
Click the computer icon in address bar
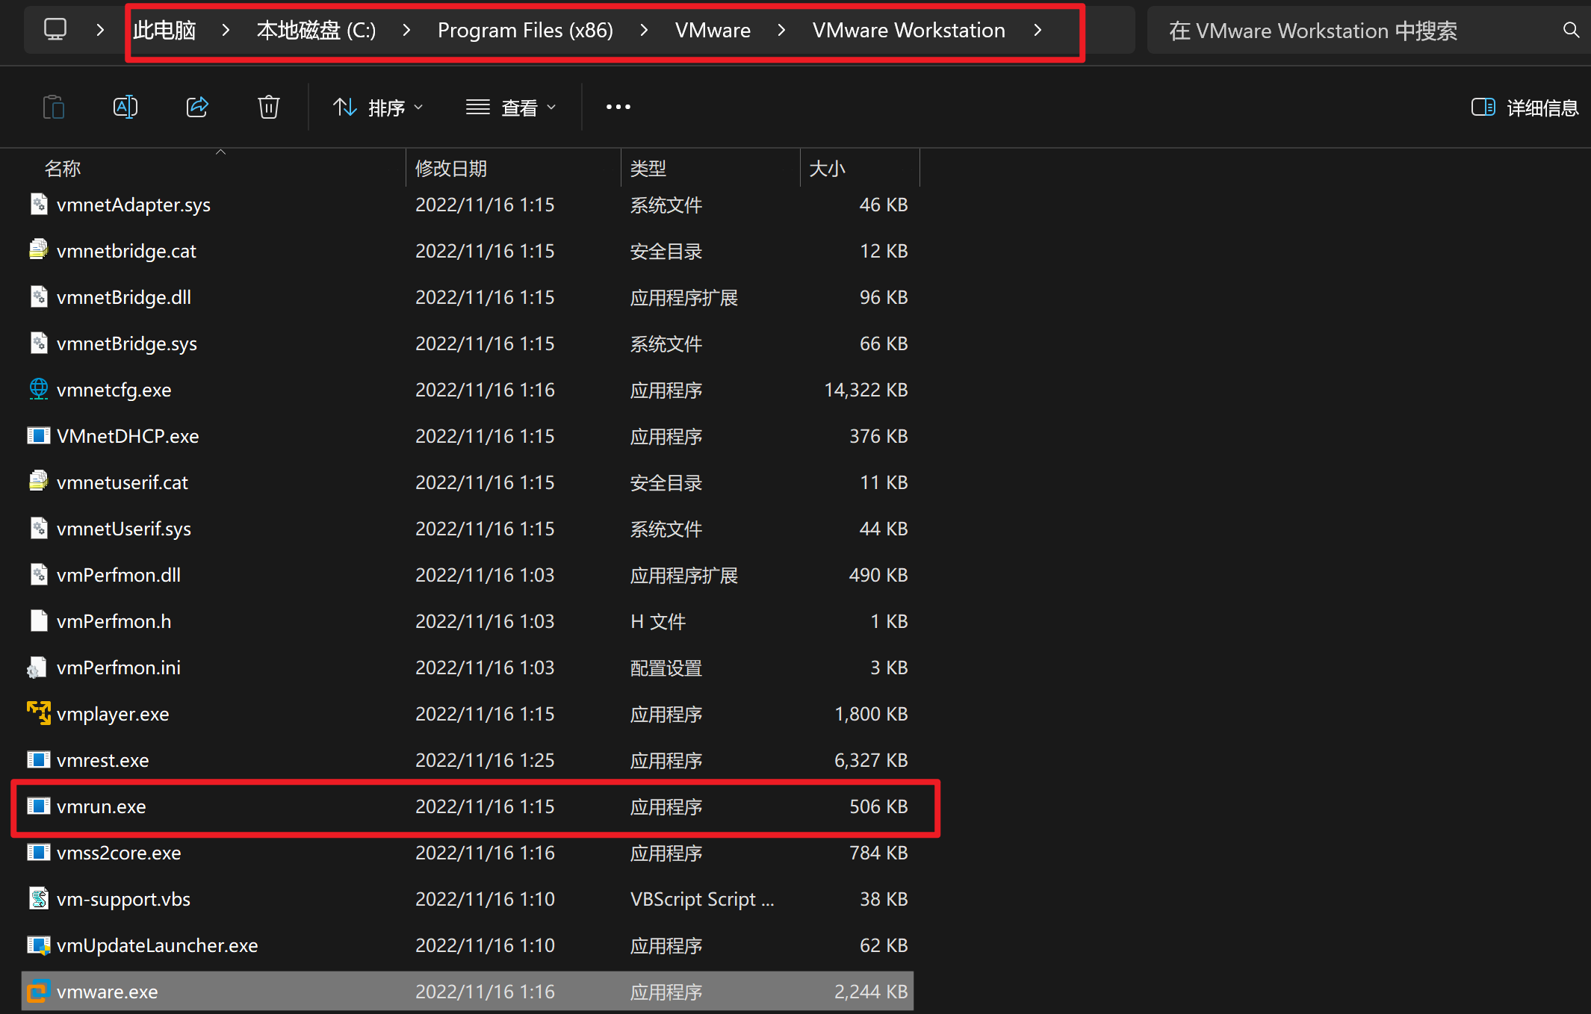click(55, 30)
